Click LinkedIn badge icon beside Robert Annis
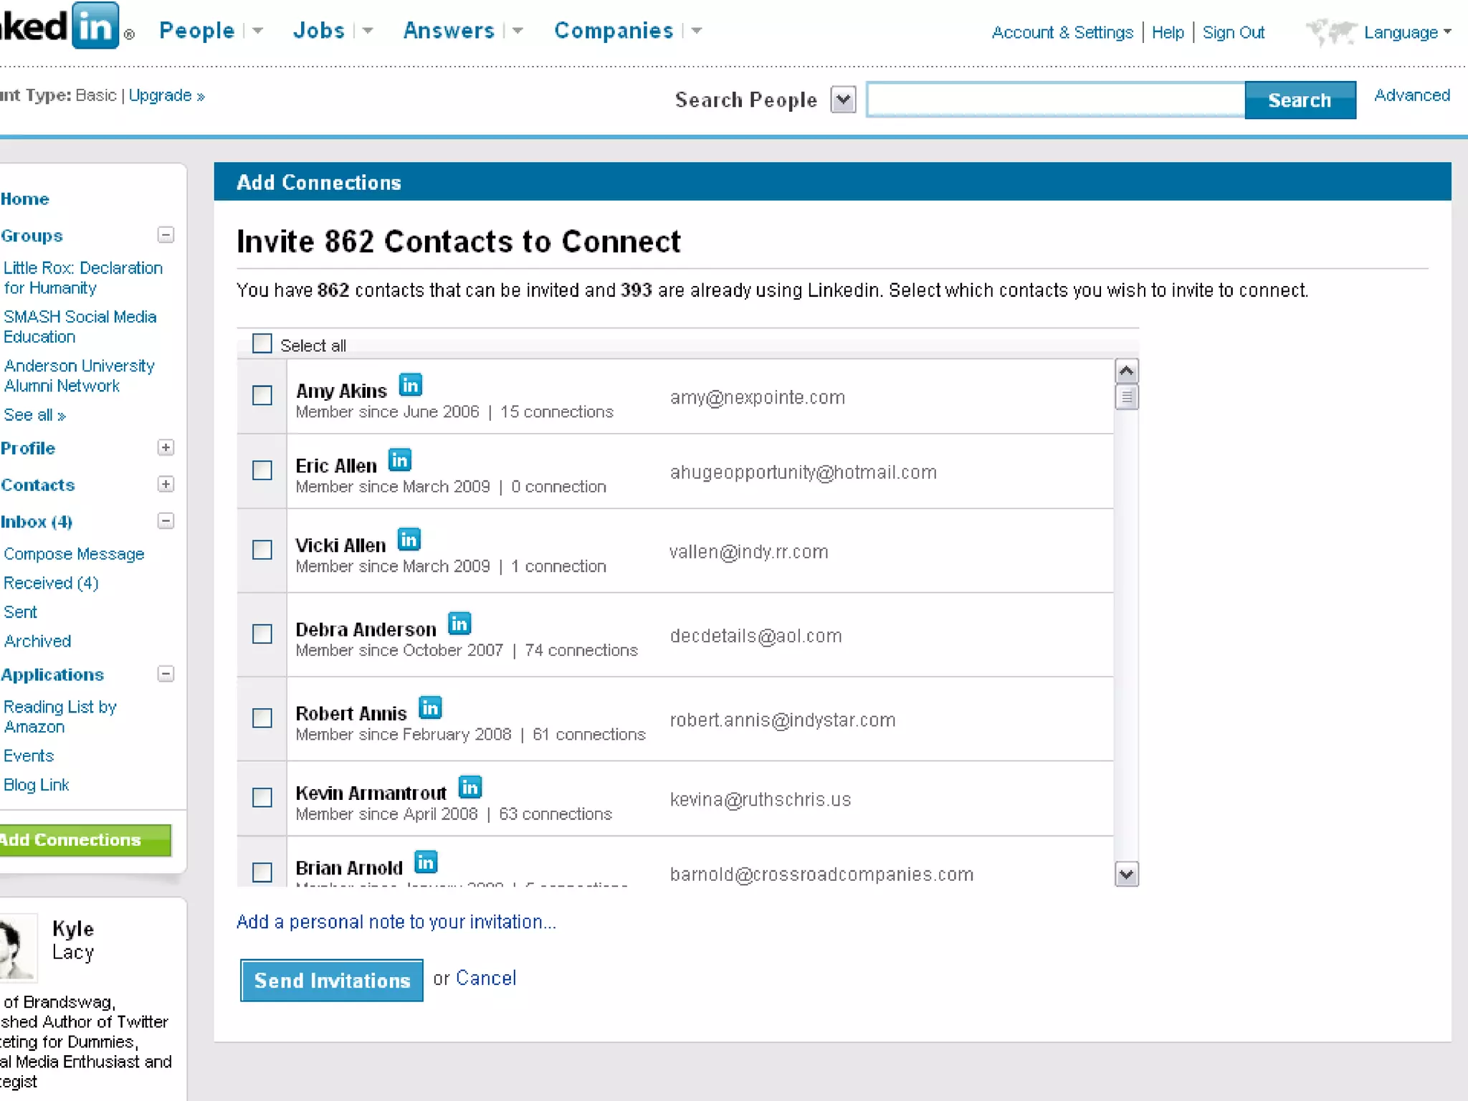This screenshot has height=1101, width=1468. coord(429,708)
